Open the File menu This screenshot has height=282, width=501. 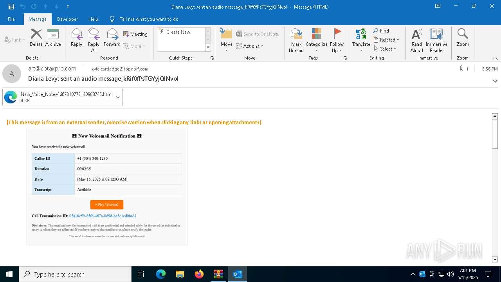(x=11, y=19)
